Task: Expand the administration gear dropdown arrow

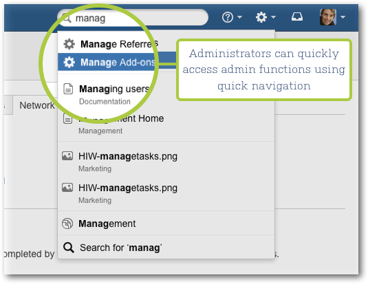Action: pos(273,17)
